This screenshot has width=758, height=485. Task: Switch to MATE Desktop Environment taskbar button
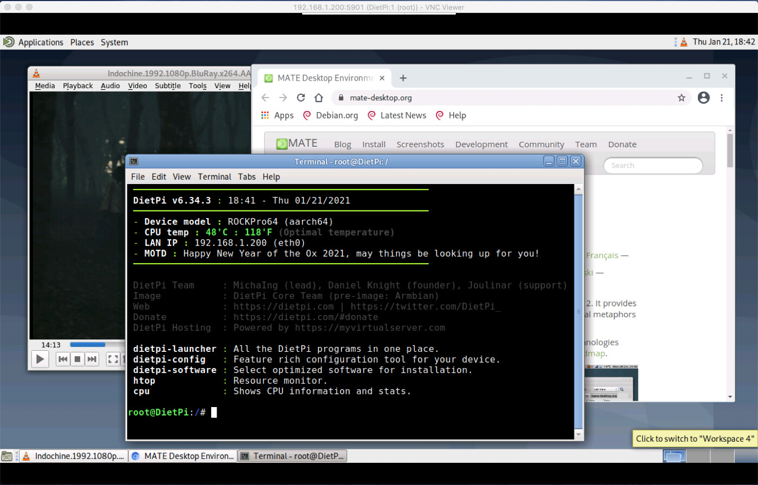pos(184,456)
